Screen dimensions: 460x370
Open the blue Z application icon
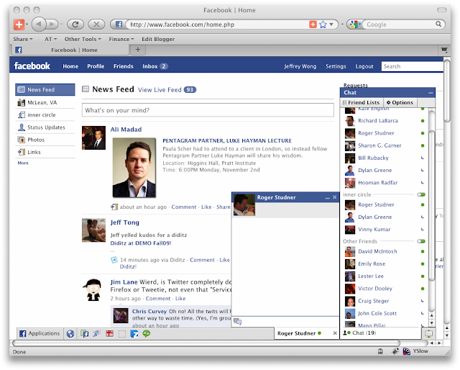point(134,334)
